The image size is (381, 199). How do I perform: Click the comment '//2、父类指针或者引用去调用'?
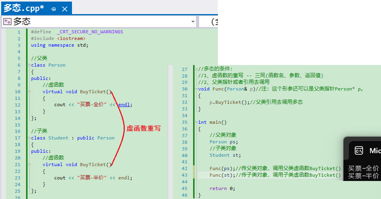point(234,82)
